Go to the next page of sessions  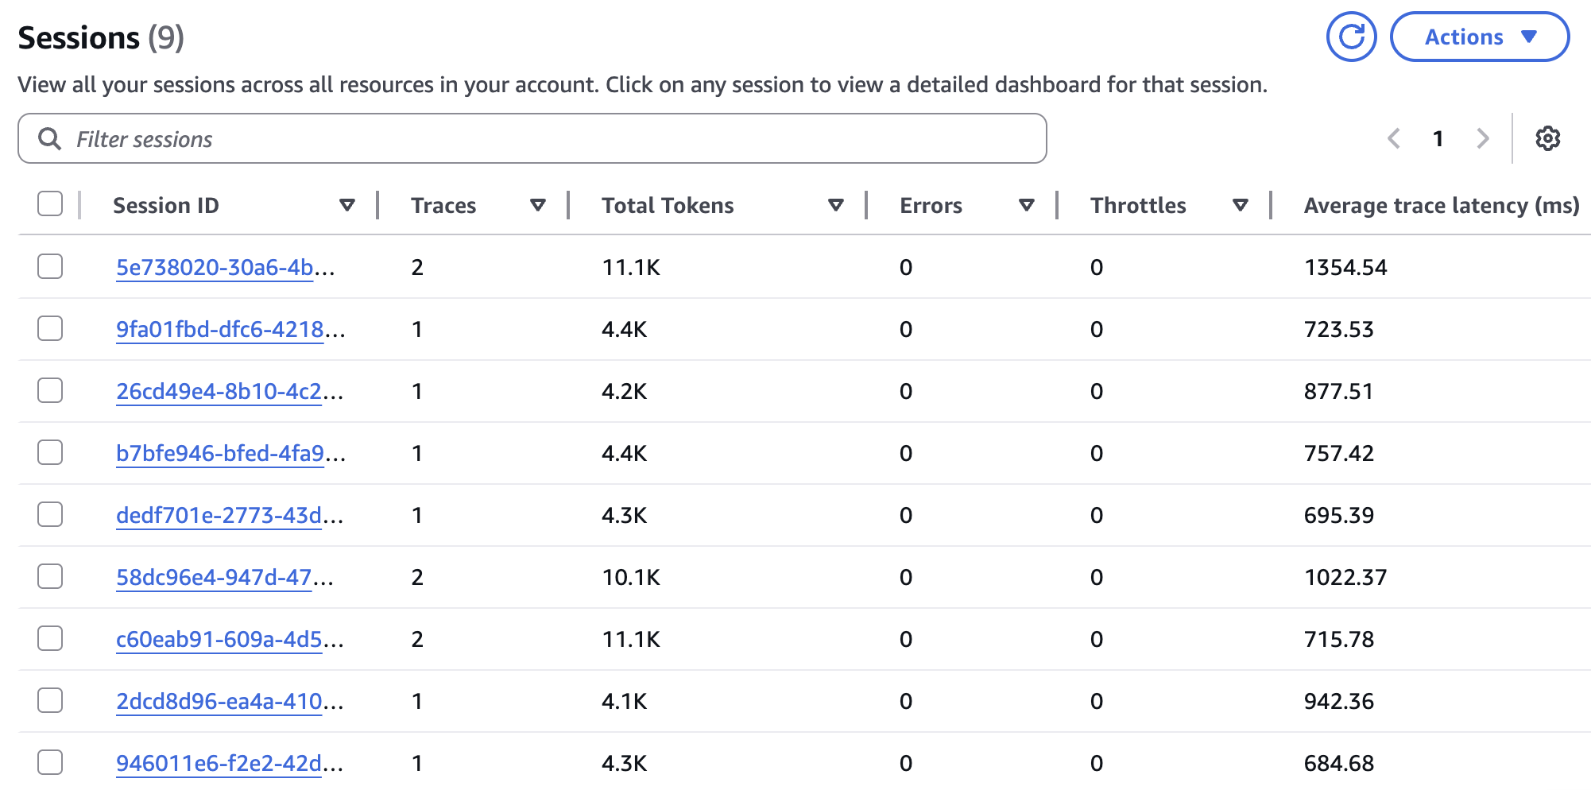(x=1483, y=138)
